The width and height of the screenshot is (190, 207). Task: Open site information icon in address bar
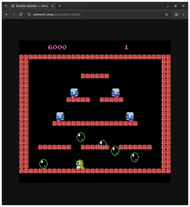pyautogui.click(x=29, y=14)
